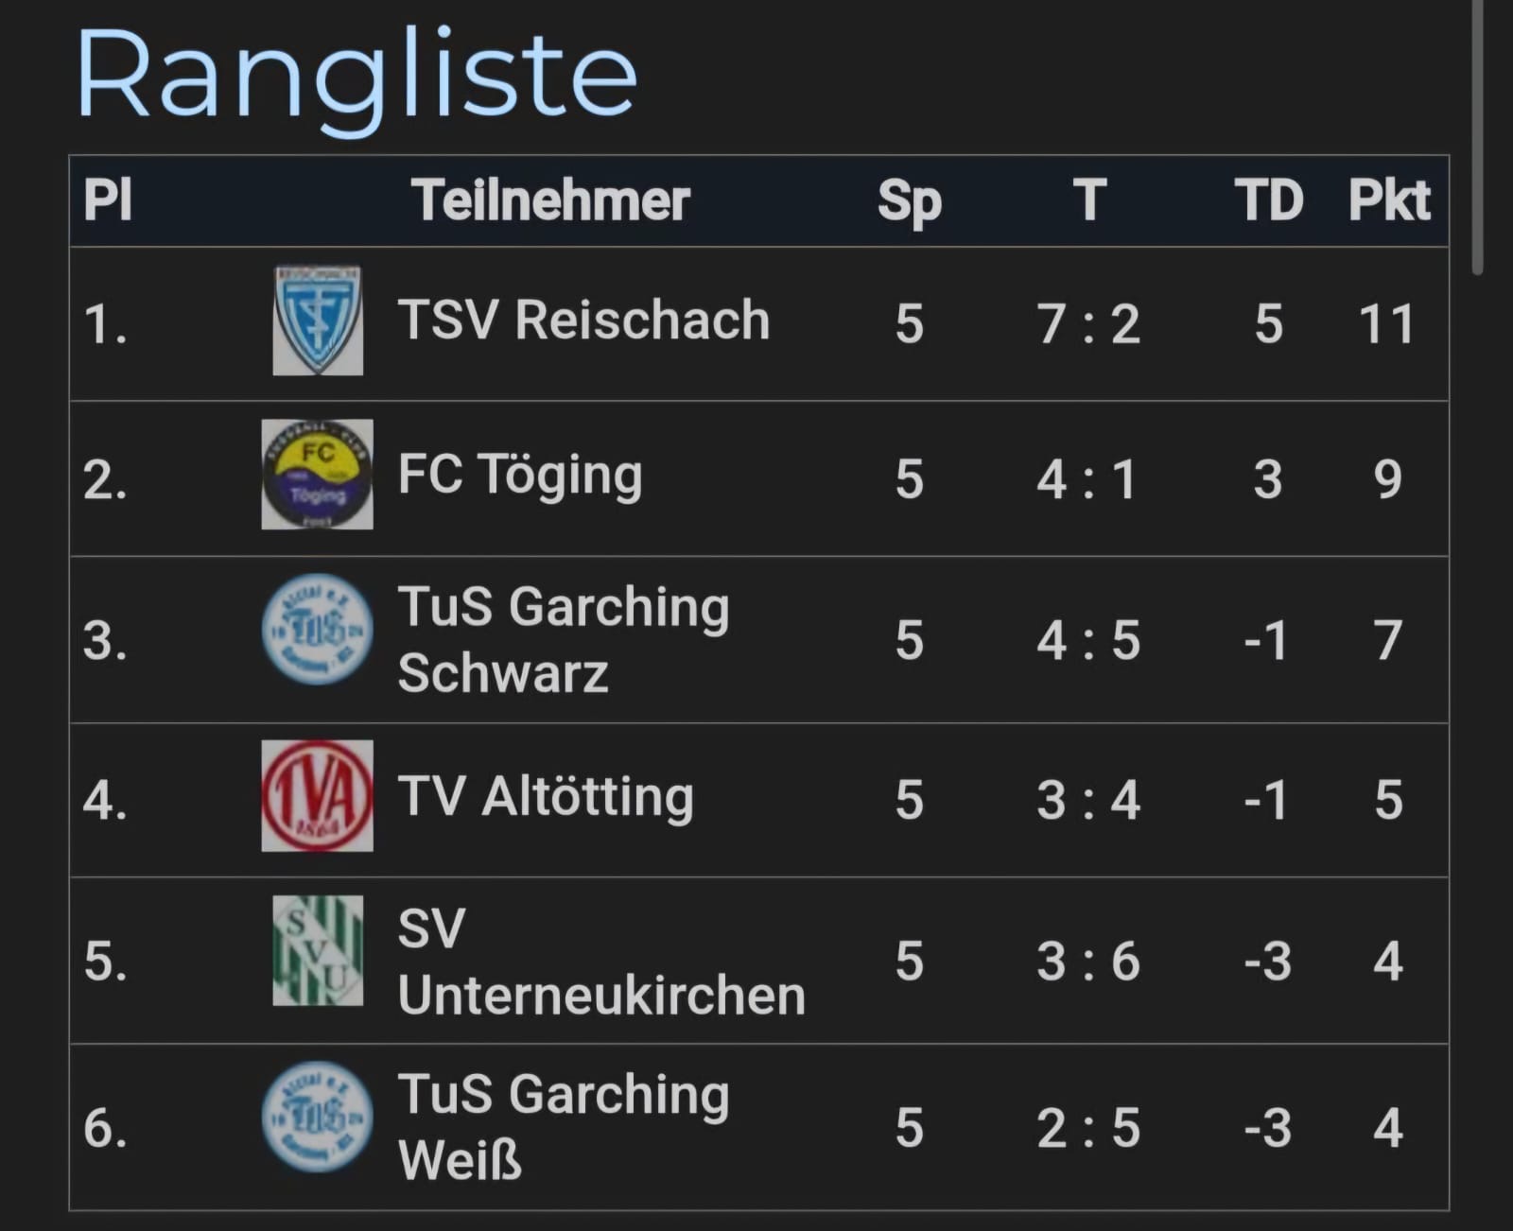Select the TSV Reischach team name
This screenshot has height=1231, width=1513.
(583, 320)
